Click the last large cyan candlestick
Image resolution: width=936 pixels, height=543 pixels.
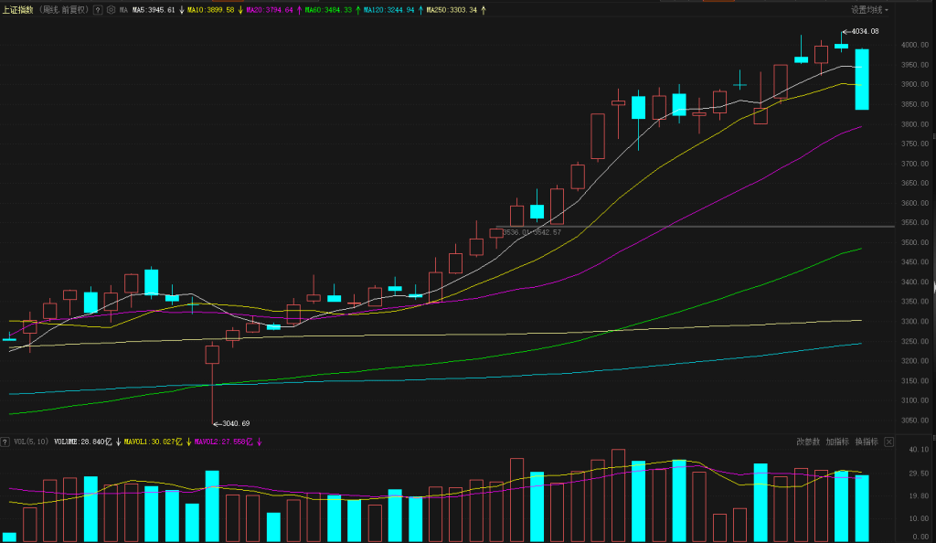861,80
